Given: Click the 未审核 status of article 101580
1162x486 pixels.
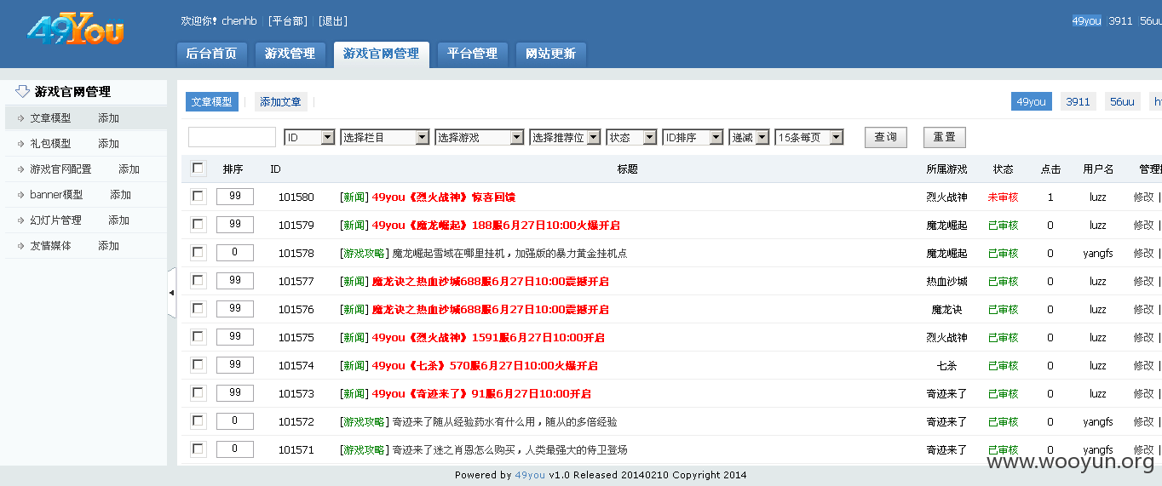Looking at the screenshot, I should click(1003, 197).
